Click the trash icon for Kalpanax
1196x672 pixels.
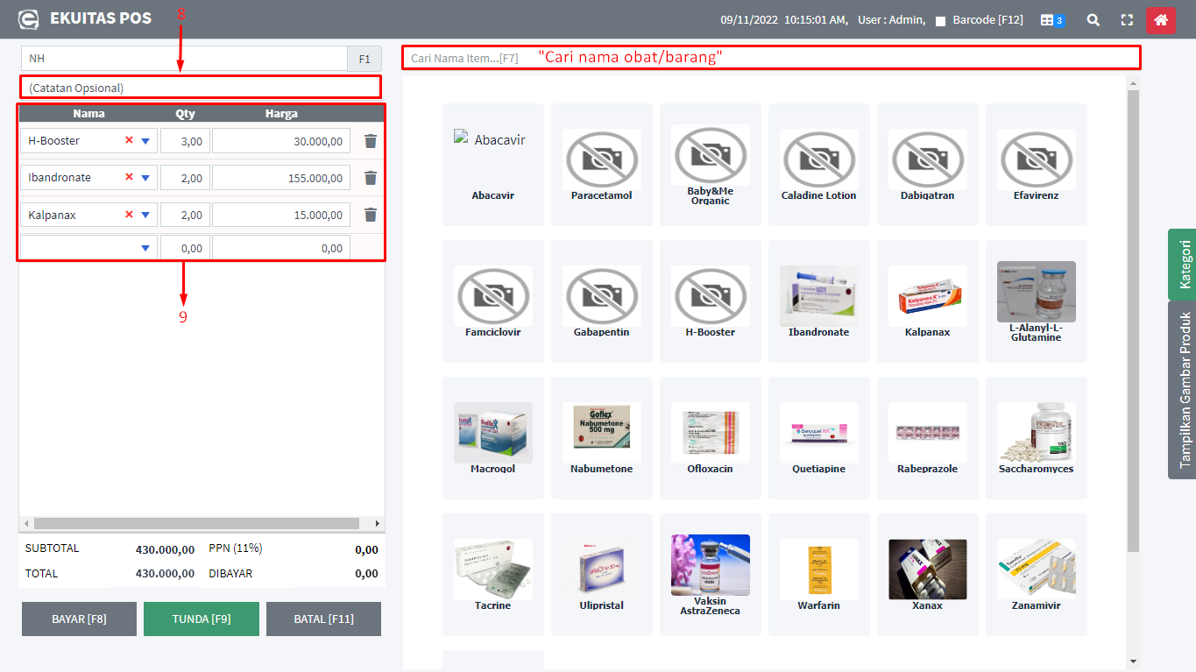pyautogui.click(x=371, y=215)
